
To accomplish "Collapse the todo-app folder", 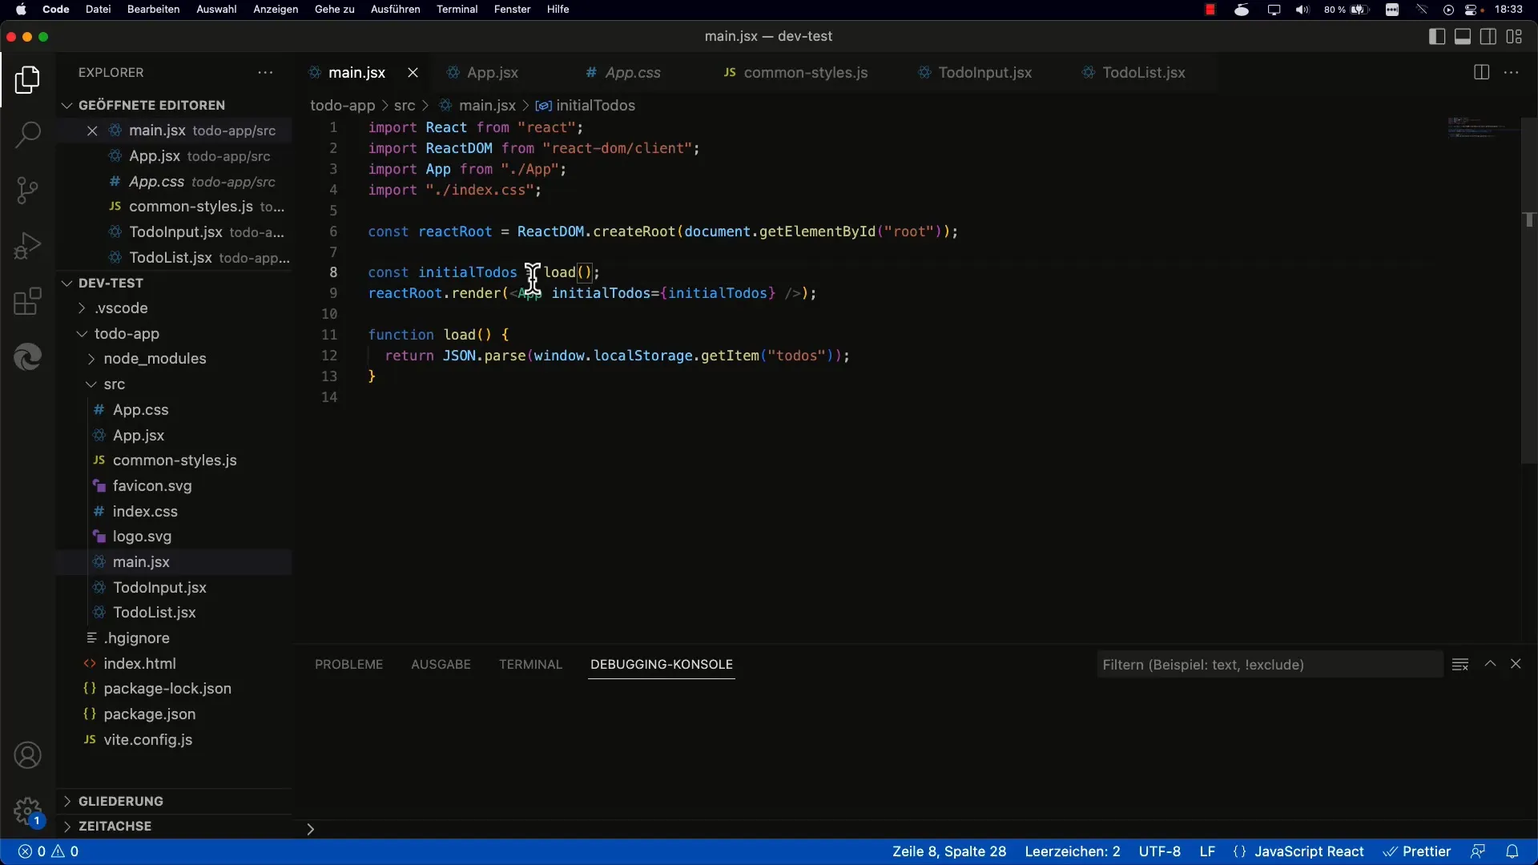I will [127, 334].
